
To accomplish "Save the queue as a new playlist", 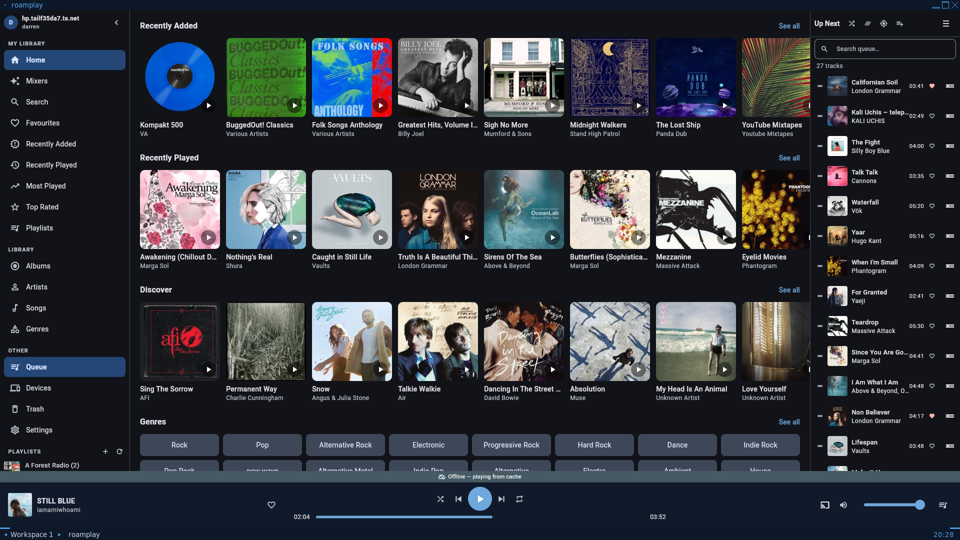I will (x=900, y=23).
